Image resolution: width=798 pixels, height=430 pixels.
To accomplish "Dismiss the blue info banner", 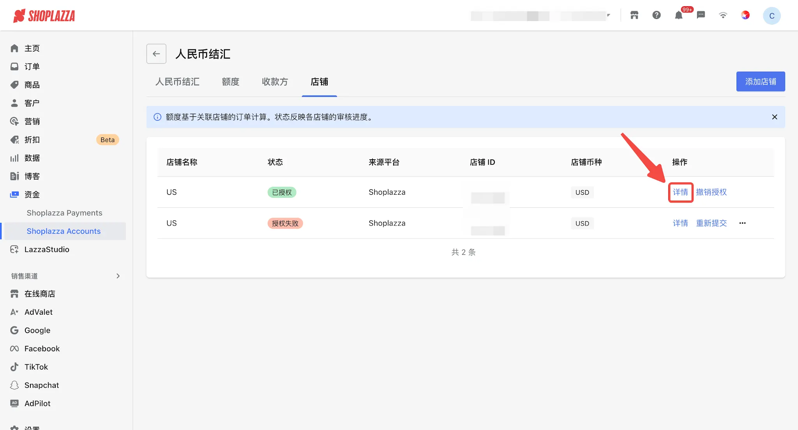I will click(775, 117).
